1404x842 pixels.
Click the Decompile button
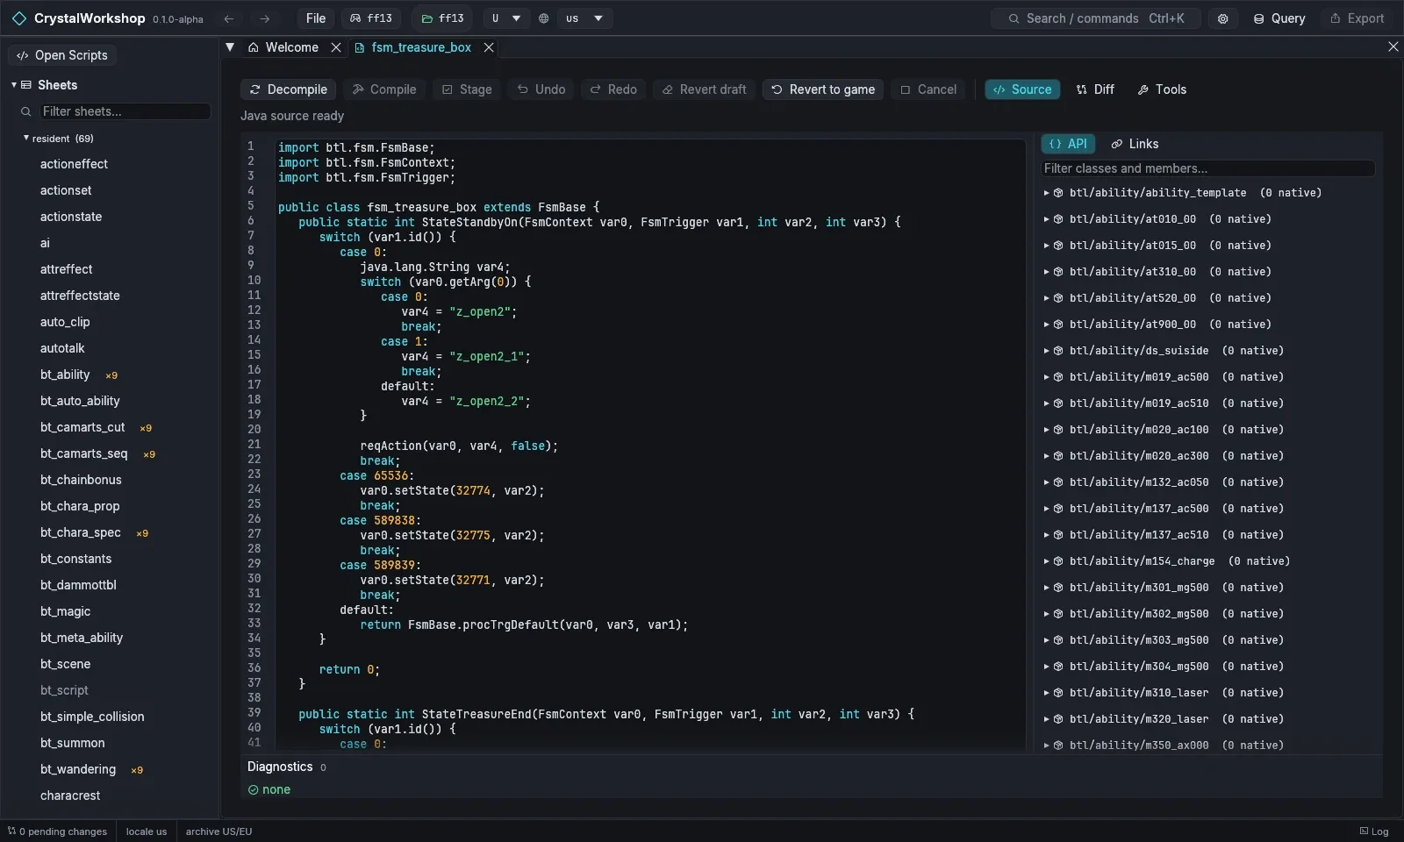coord(289,89)
